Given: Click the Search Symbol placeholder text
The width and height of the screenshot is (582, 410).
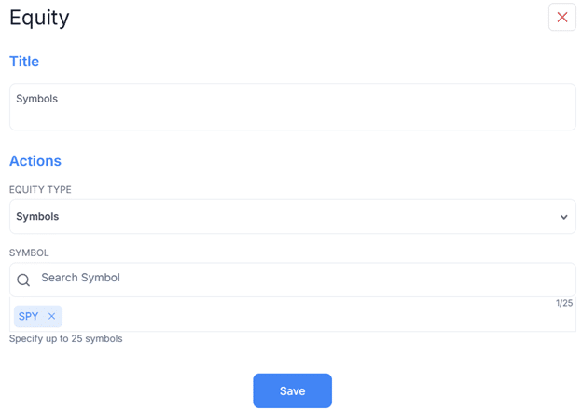Looking at the screenshot, I should (80, 278).
